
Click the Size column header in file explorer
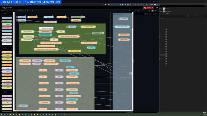163,19
